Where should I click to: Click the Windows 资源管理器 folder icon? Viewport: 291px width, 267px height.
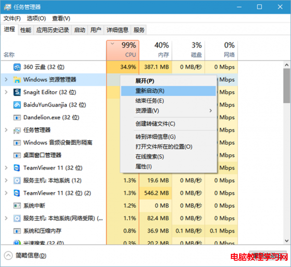tap(17, 80)
